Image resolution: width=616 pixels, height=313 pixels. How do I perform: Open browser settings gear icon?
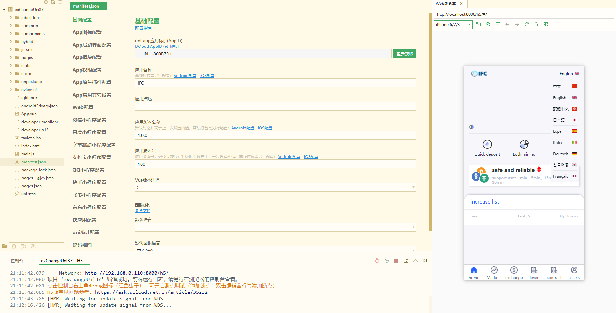pos(488,24)
